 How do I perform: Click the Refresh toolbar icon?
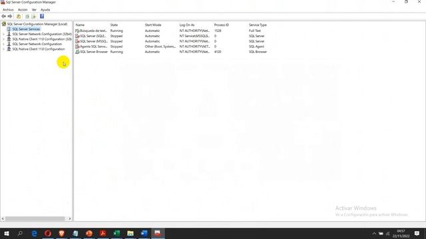pyautogui.click(x=27, y=17)
